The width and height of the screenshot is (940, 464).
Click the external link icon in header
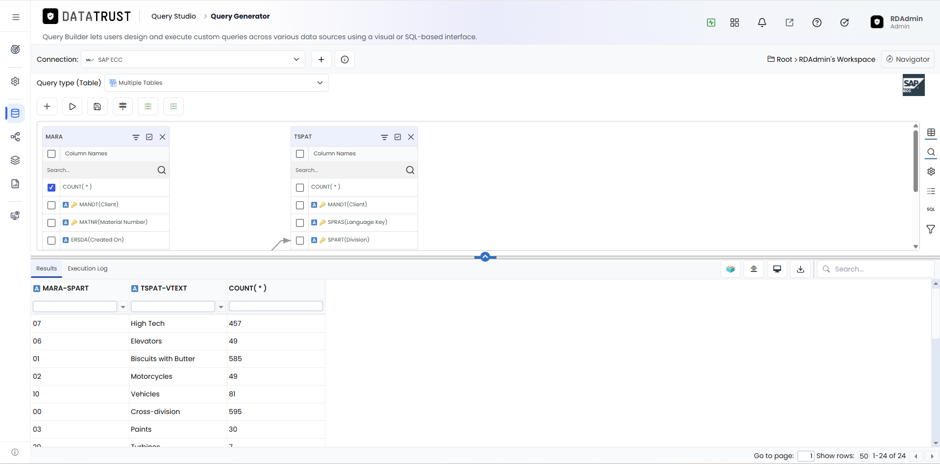[x=790, y=23]
